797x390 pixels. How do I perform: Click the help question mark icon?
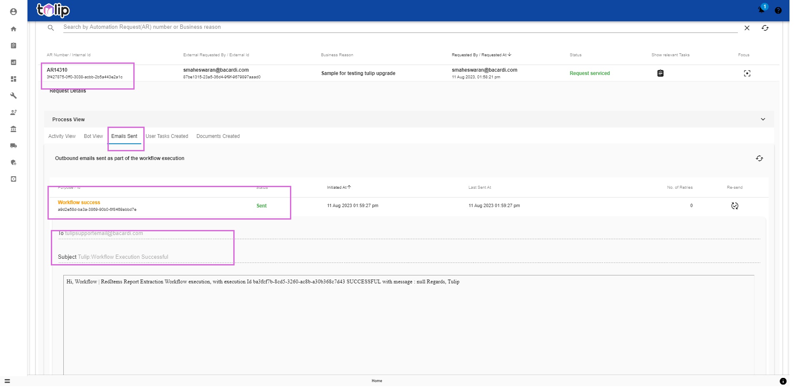(778, 10)
